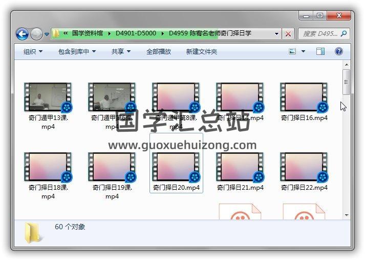Click the change view icon

[x=292, y=52]
